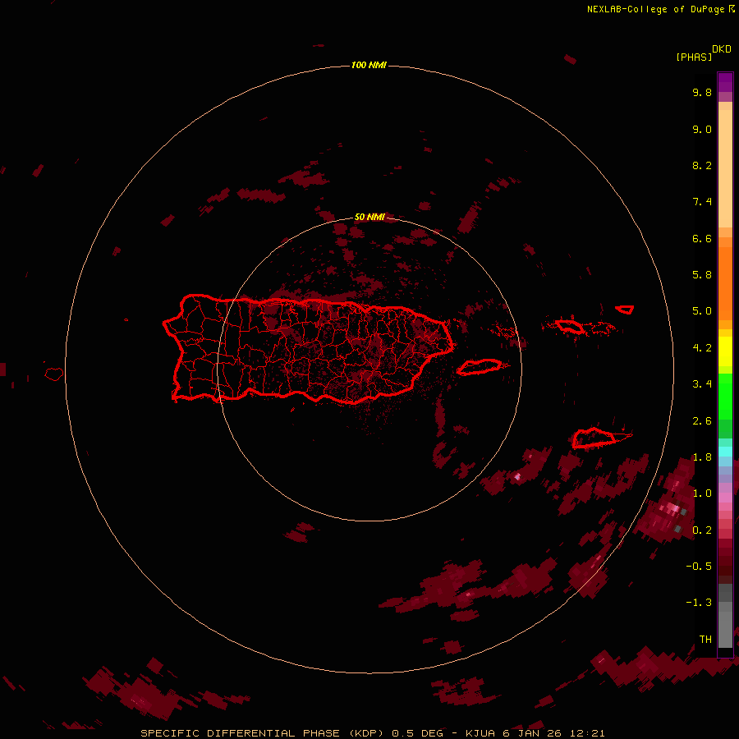This screenshot has height=739, width=739.
Task: Click the 6.6 legend value
Action: point(702,239)
